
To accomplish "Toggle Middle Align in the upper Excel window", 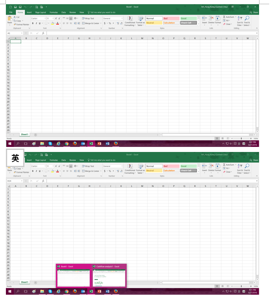I will (67, 19).
